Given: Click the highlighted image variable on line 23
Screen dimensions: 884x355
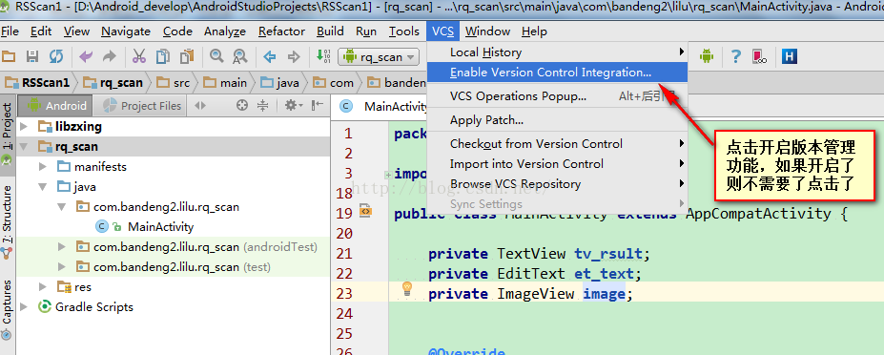Looking at the screenshot, I should tap(604, 294).
